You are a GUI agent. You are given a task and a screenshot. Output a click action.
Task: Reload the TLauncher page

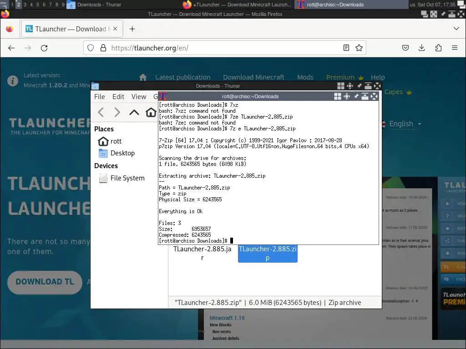coord(44,48)
